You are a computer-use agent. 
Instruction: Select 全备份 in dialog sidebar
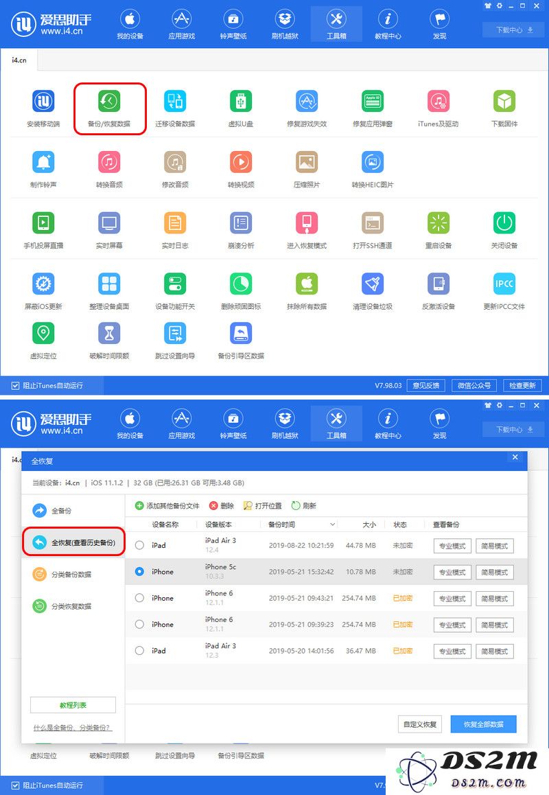click(x=53, y=511)
